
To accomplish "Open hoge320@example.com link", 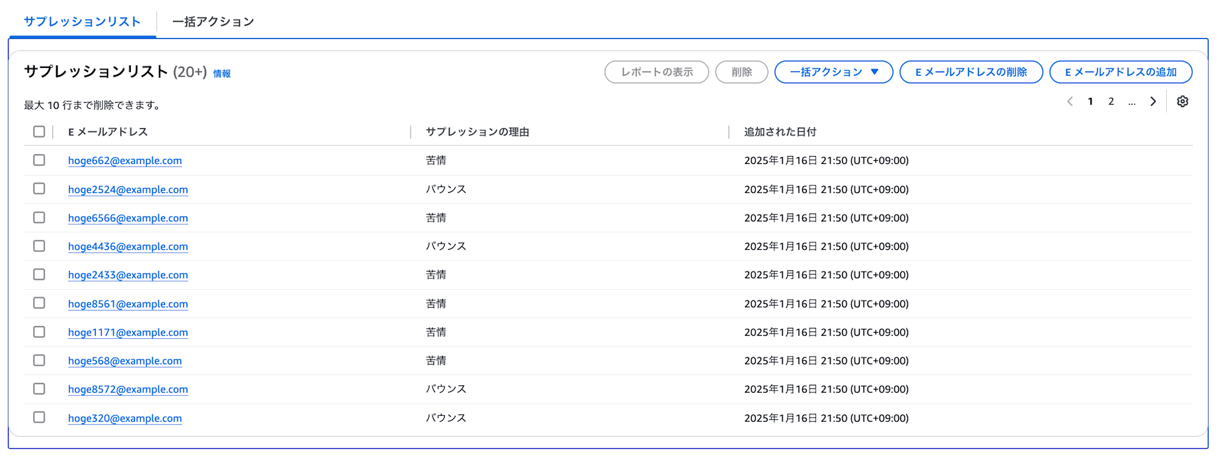I will pos(125,418).
